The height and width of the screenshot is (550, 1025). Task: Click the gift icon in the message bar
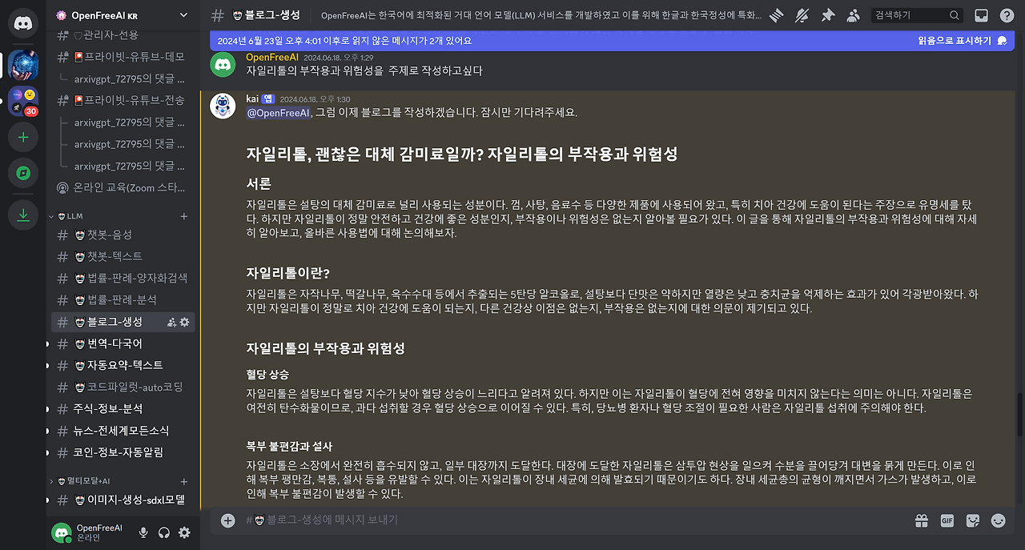coord(921,520)
